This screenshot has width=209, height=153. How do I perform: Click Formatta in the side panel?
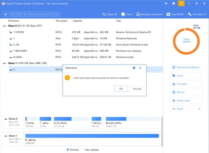point(186,84)
